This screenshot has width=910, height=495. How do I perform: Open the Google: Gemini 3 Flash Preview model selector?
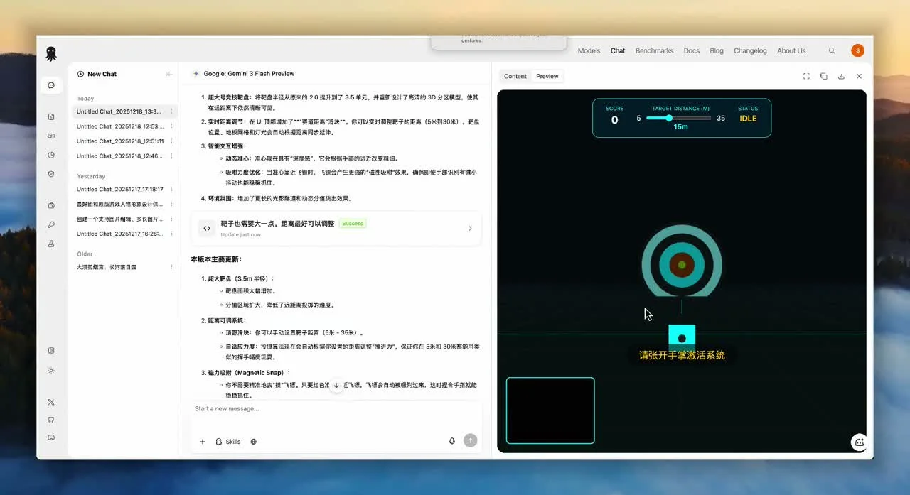coord(243,74)
